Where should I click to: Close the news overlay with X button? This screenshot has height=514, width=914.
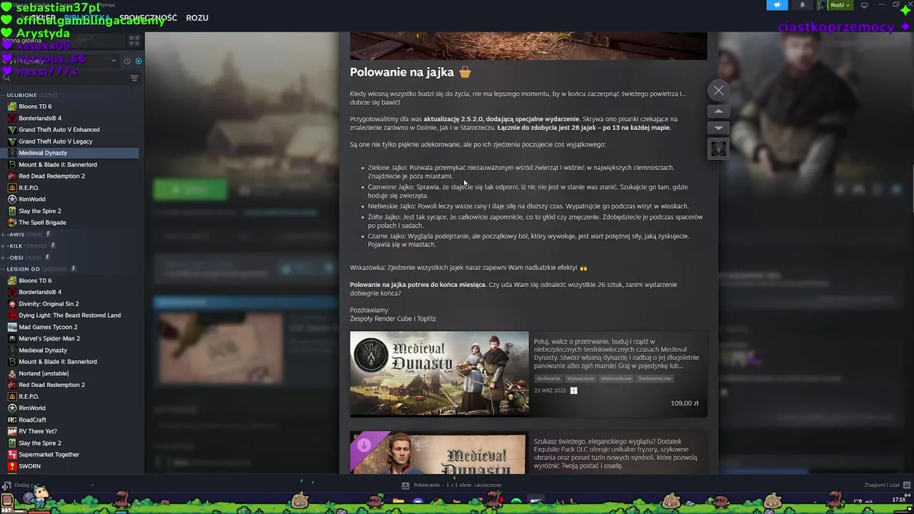[x=718, y=91]
